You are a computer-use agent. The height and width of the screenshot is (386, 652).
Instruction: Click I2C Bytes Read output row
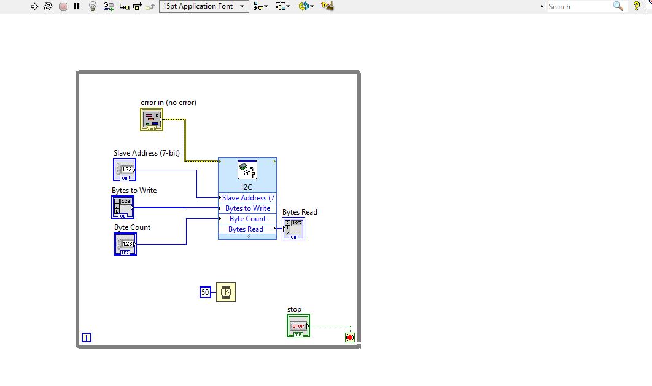click(247, 229)
